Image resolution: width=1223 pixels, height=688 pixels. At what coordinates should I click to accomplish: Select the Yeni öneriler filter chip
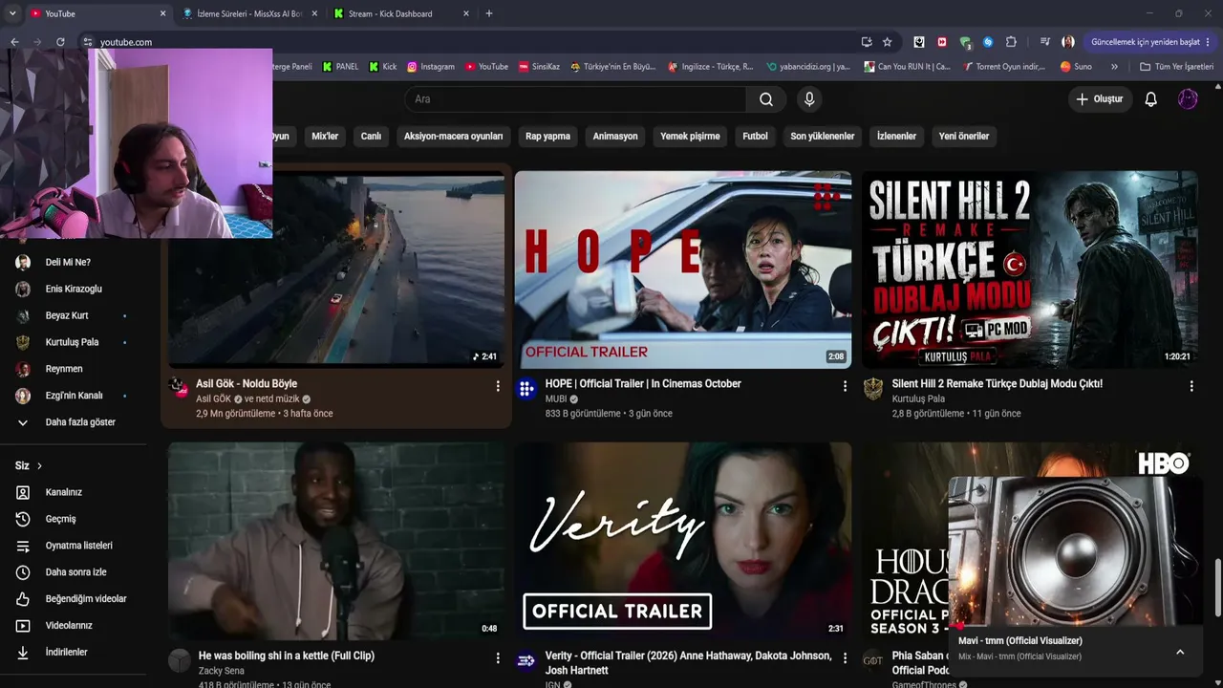pyautogui.click(x=964, y=137)
